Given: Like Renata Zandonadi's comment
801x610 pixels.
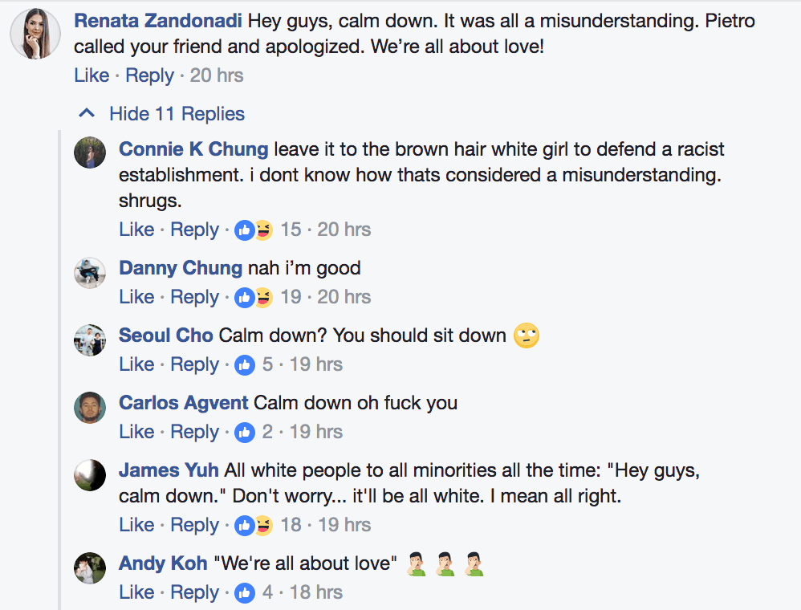Looking at the screenshot, I should 91,75.
